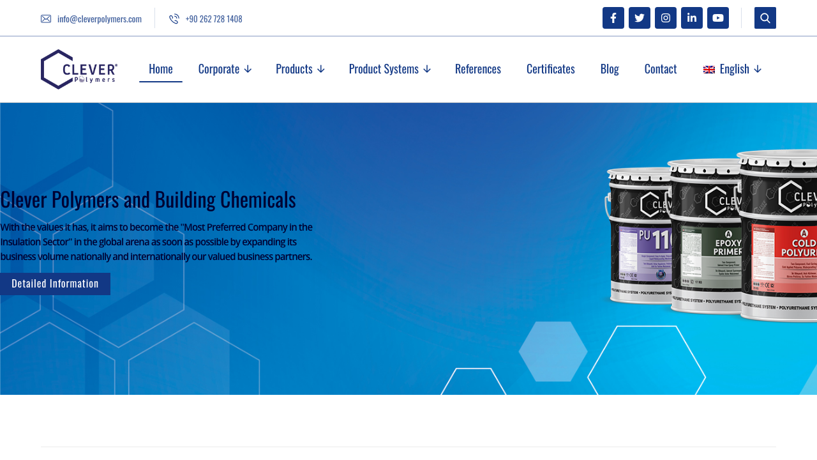Click the Detailed Information button
This screenshot has width=817, height=460.
tap(55, 282)
